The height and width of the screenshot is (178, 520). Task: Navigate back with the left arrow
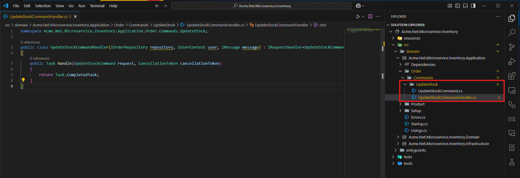tap(157, 6)
